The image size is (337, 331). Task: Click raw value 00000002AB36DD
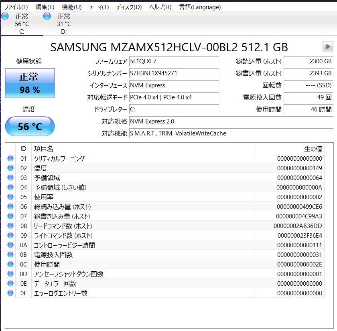tap(298, 226)
